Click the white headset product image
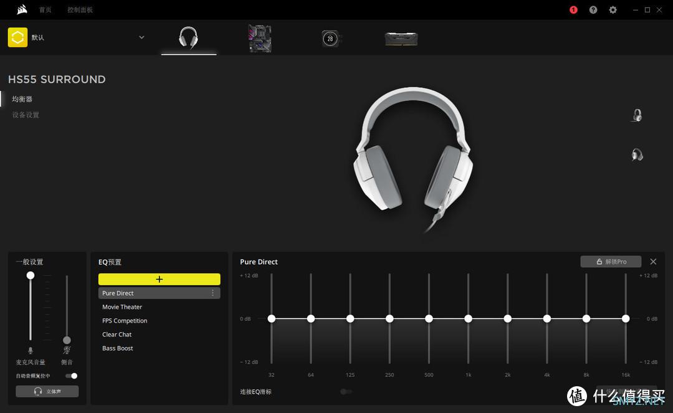The image size is (673, 413). click(413, 159)
